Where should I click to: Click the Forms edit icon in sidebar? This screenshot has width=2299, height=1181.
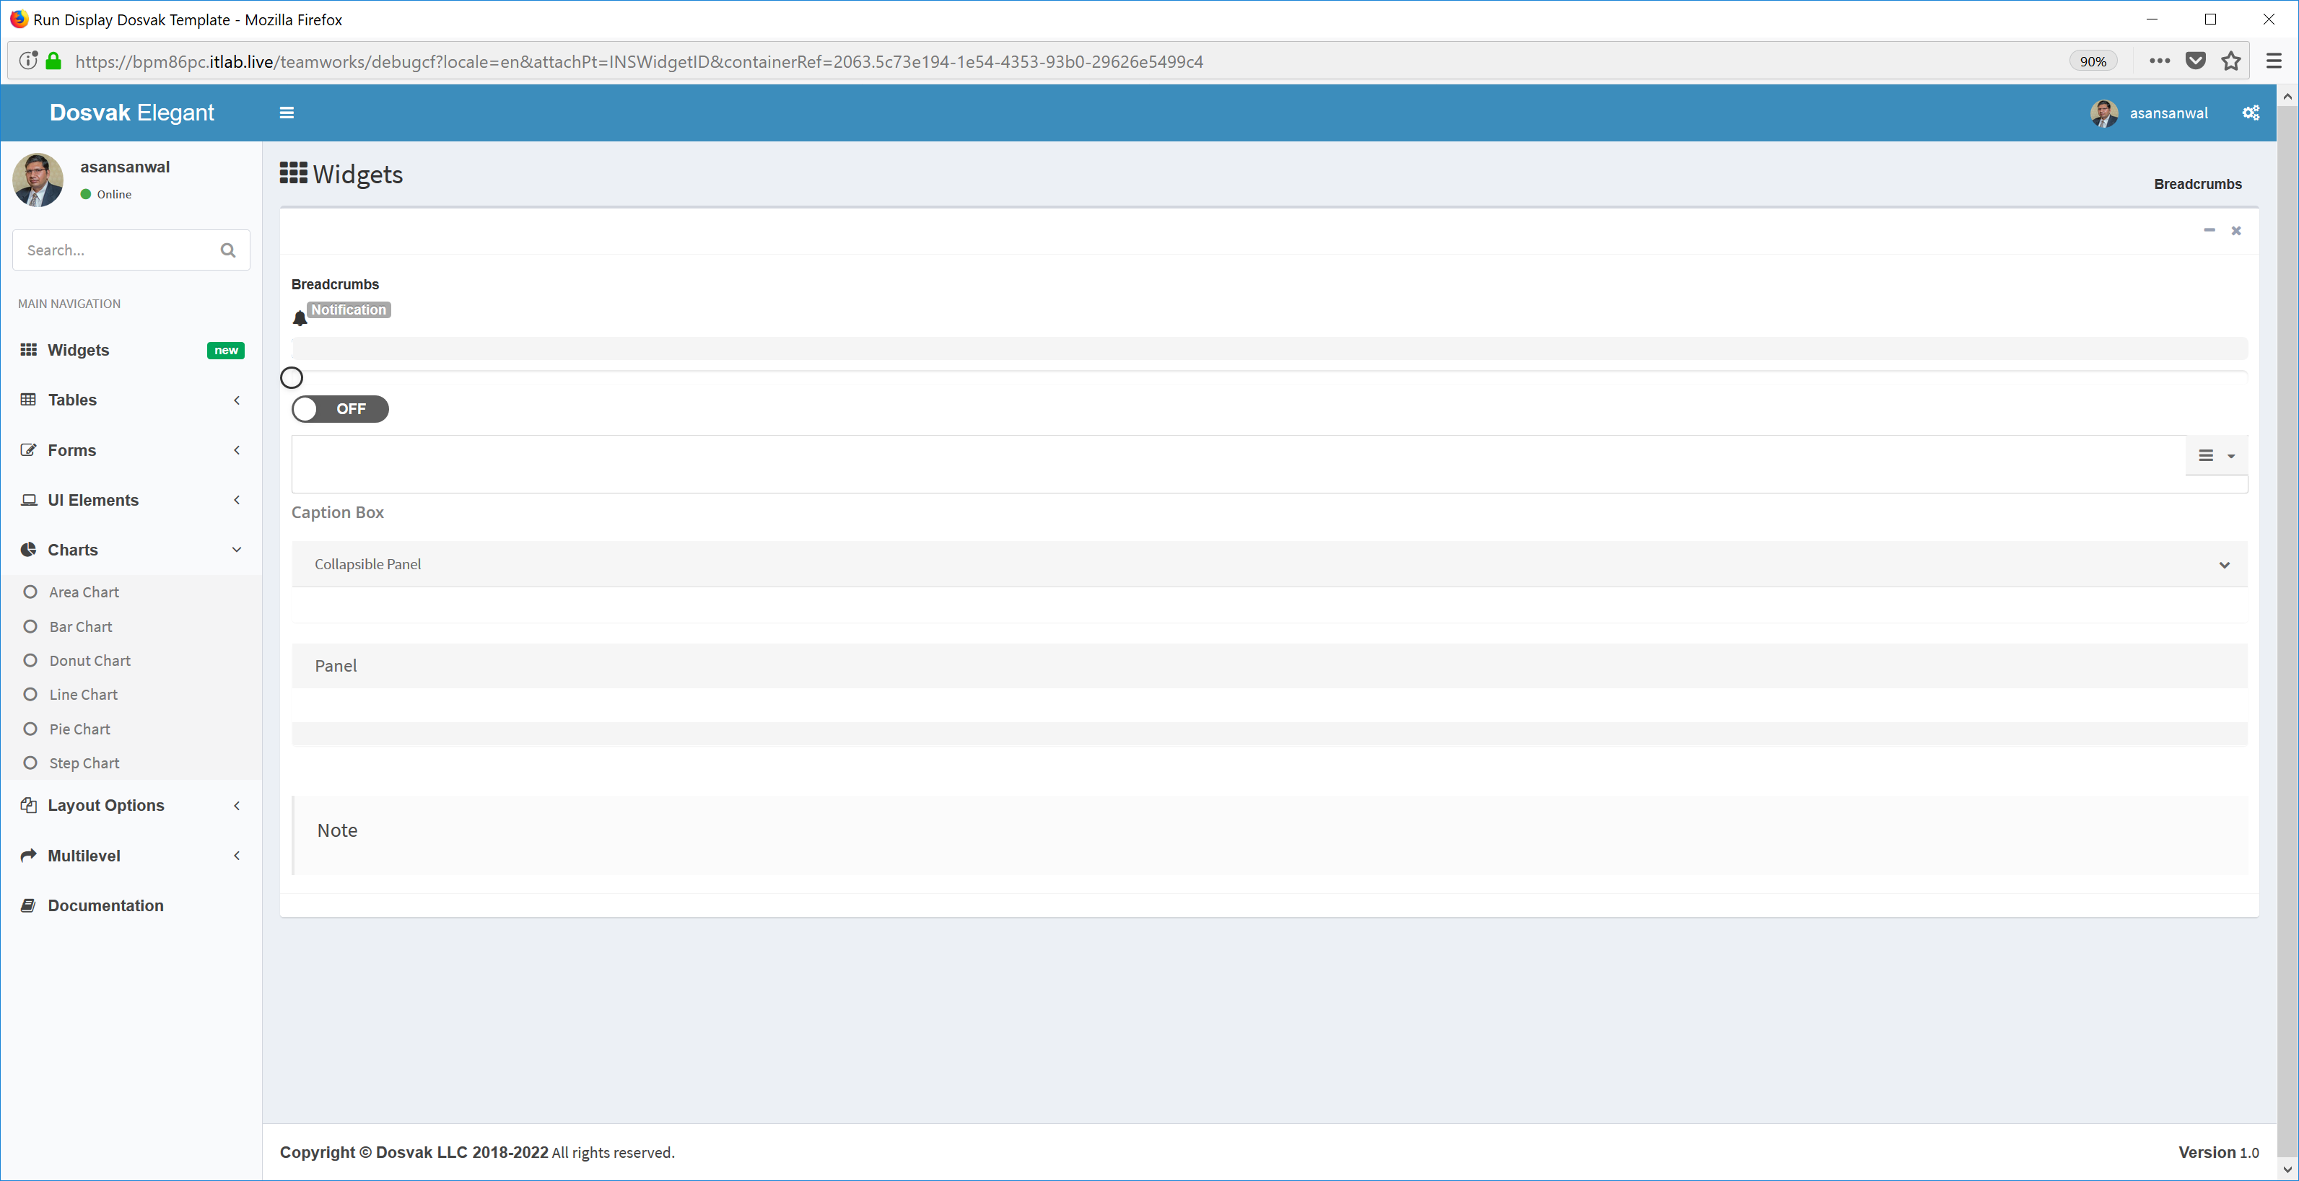click(x=29, y=449)
